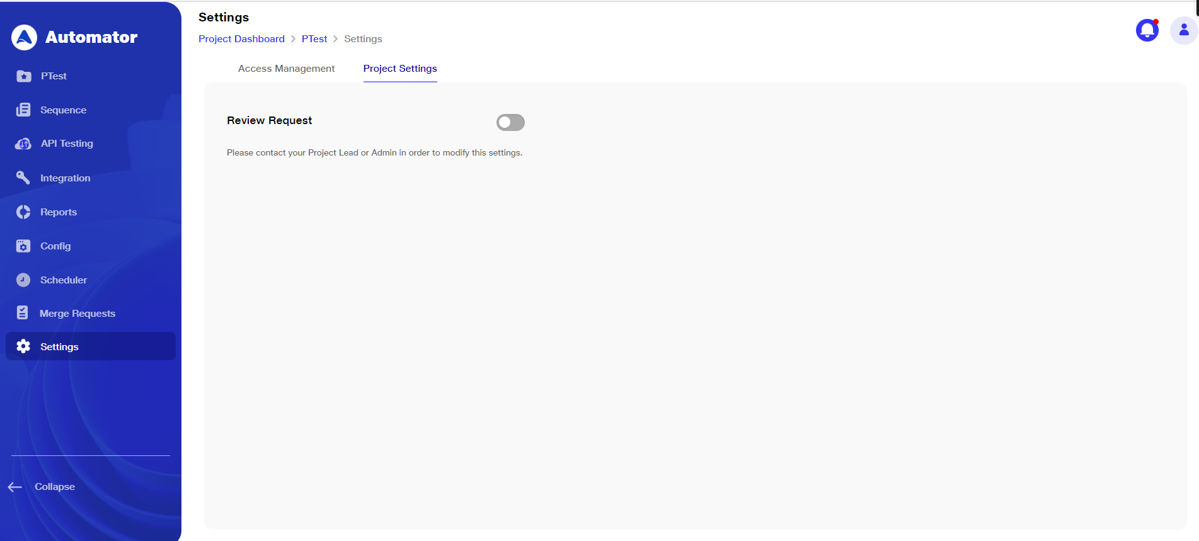Go to Merge Requests

77,314
